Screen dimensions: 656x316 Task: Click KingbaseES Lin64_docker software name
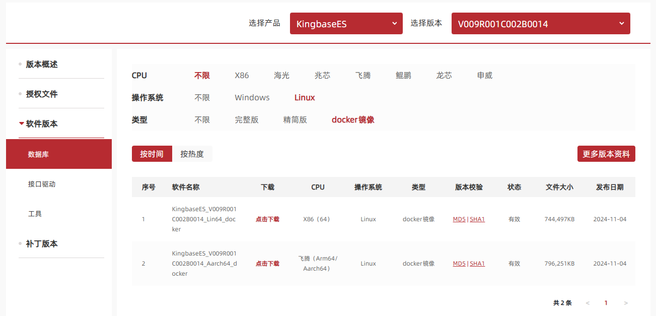204,219
